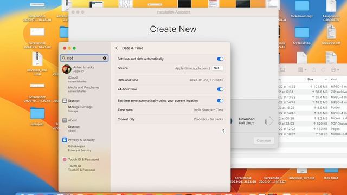
Task: Click the Finder gallery view icon
Action: pyautogui.click(x=282, y=70)
